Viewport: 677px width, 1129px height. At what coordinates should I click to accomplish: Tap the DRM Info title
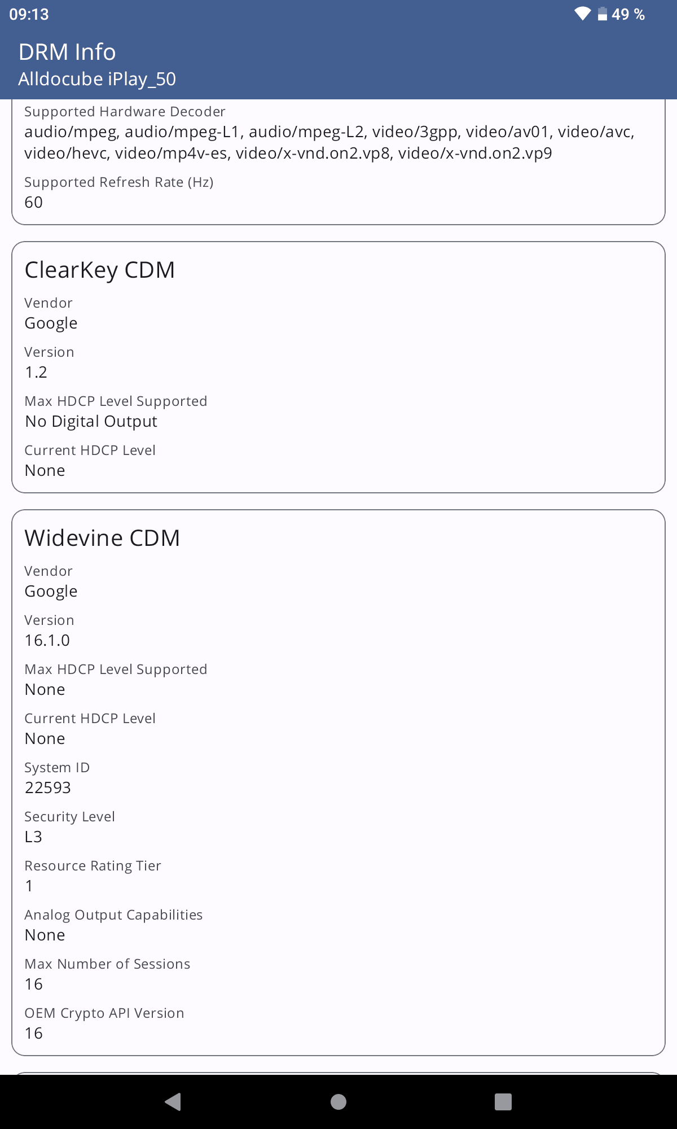[67, 52]
